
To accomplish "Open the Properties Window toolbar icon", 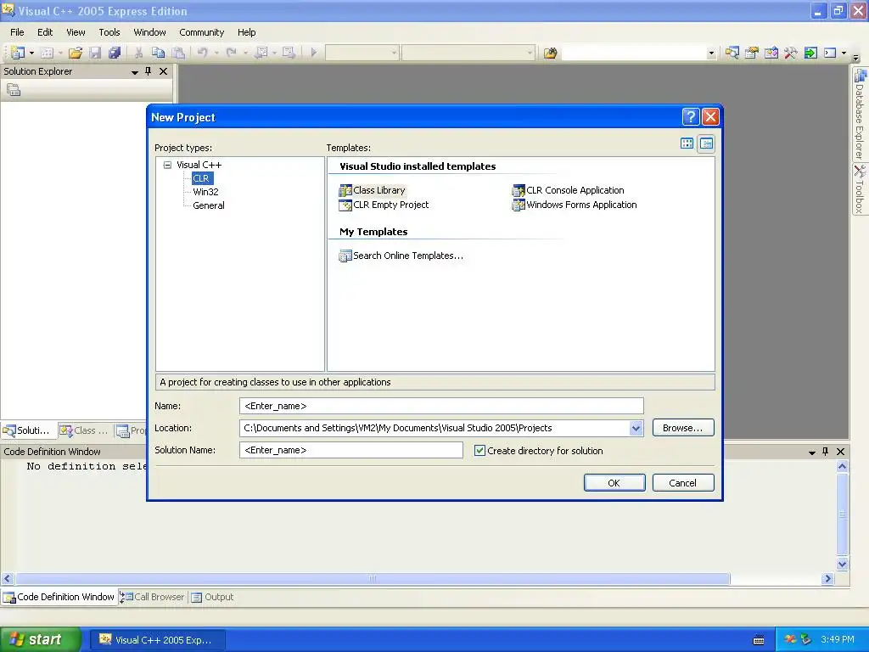I will (752, 53).
